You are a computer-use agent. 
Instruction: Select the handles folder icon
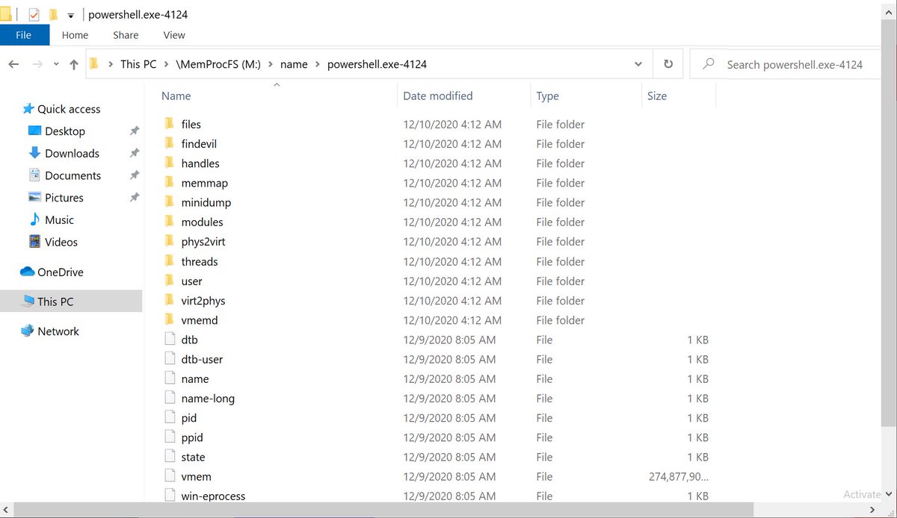click(170, 163)
